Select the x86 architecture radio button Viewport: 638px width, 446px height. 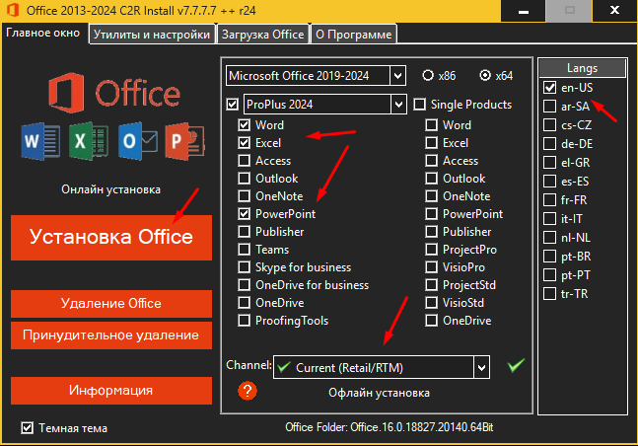(428, 75)
